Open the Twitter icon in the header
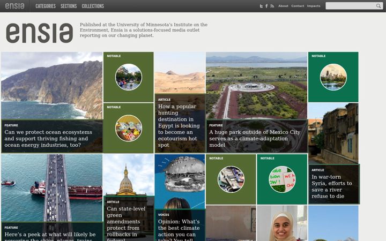The image size is (386, 241). 261,6
